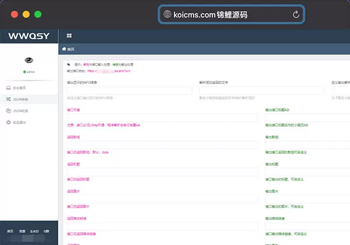This screenshot has height=245, width=350.
Task: Focus the 返回标题 input field
Action: pos(163,172)
